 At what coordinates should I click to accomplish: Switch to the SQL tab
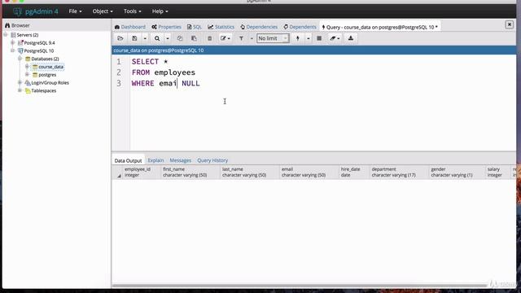[194, 27]
